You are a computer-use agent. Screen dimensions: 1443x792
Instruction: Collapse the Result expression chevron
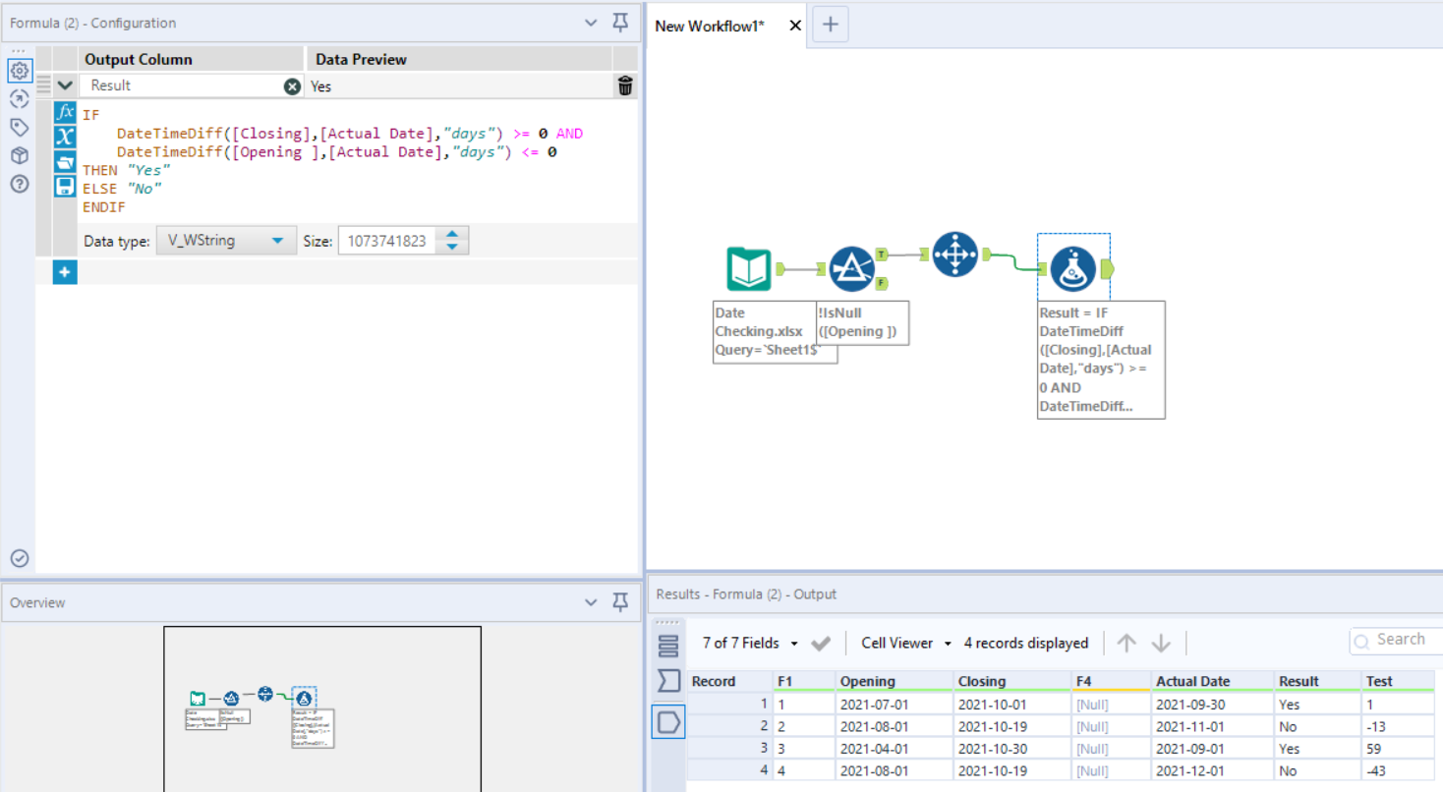pyautogui.click(x=65, y=85)
